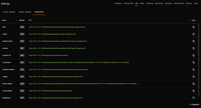The width and height of the screenshot is (201, 108).
Task: Open the Metadata tab
Action: click(159, 3)
